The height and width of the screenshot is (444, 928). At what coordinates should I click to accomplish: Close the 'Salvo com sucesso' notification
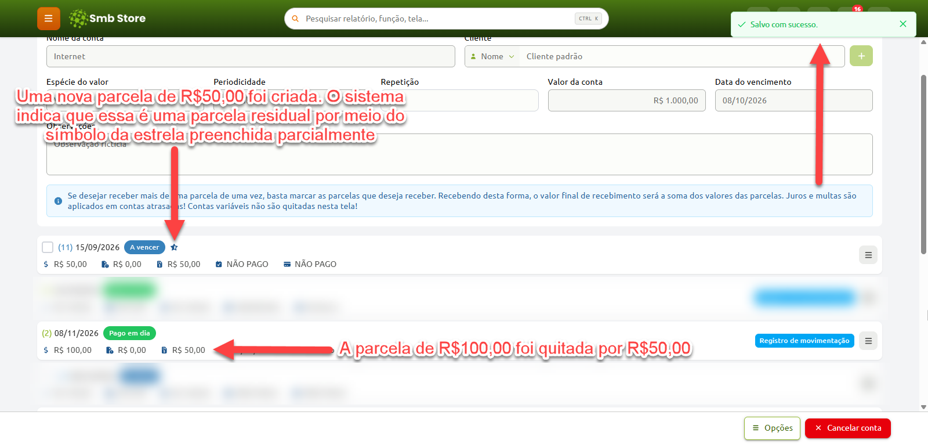[902, 24]
